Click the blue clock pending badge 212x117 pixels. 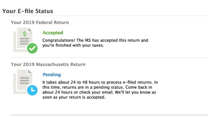pyautogui.click(x=32, y=90)
